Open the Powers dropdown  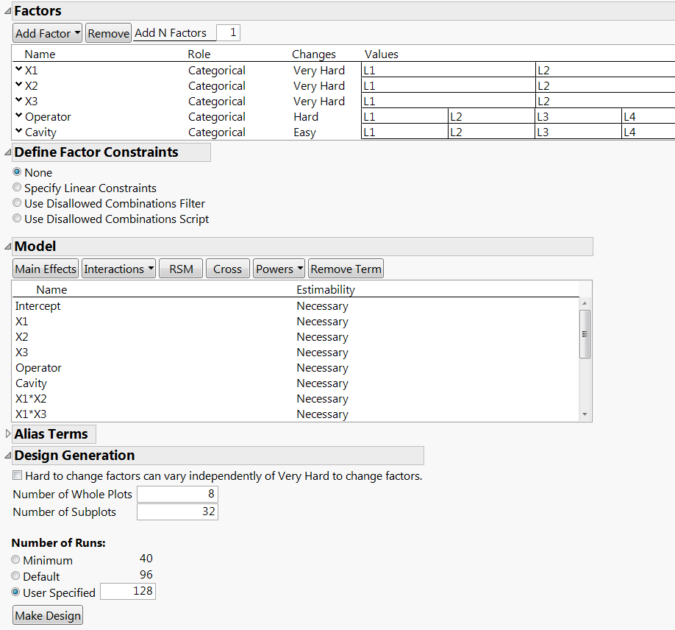click(278, 268)
